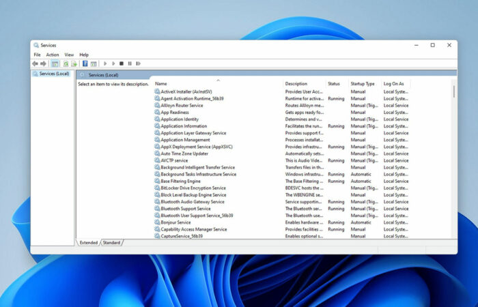Minimize the Services window
This screenshot has width=478, height=307.
click(x=417, y=45)
